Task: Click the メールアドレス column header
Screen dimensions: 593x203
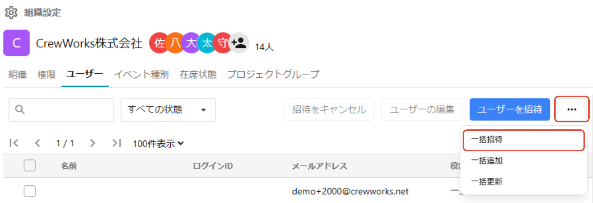Action: pyautogui.click(x=319, y=166)
